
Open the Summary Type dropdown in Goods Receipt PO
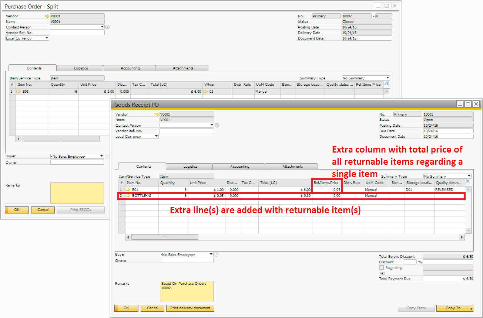pos(469,176)
